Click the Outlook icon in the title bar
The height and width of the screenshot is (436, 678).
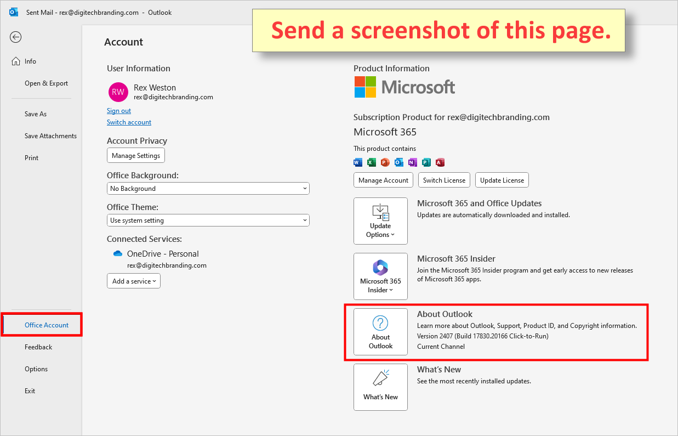(x=13, y=12)
